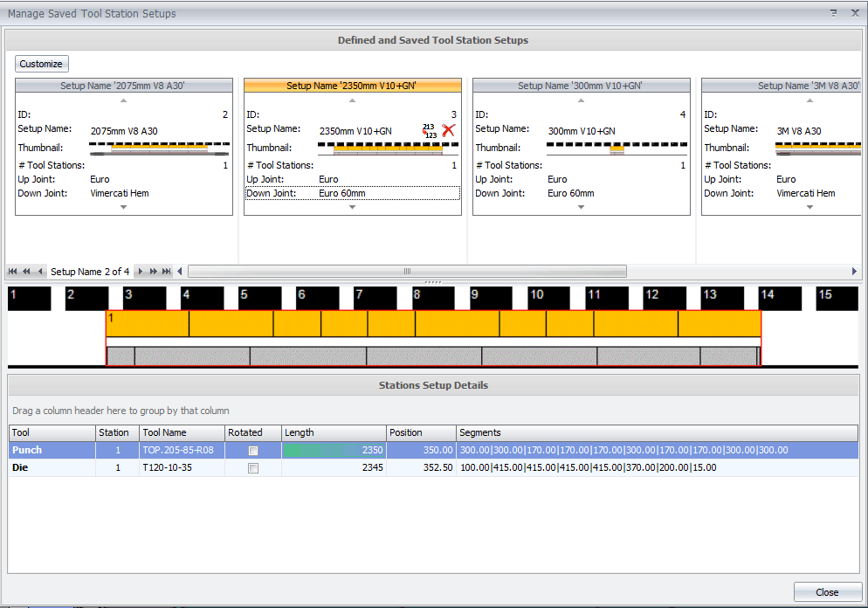Click the renumber icon in the 2350mm setup card
Image resolution: width=868 pixels, height=608 pixels.
pyautogui.click(x=430, y=131)
